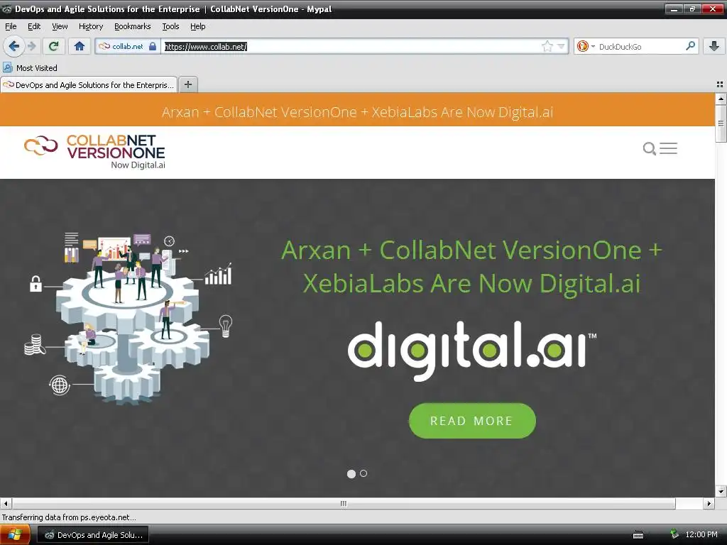This screenshot has height=545, width=727.
Task: Open the Most Visited bookmarks folder
Action: pos(30,67)
